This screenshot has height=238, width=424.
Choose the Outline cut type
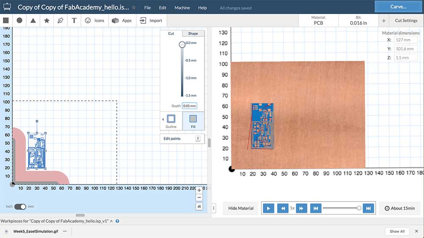pyautogui.click(x=171, y=121)
